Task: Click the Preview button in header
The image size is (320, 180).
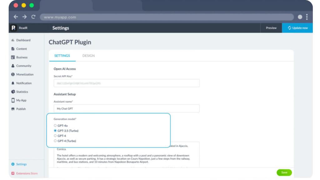Action: pos(271,28)
